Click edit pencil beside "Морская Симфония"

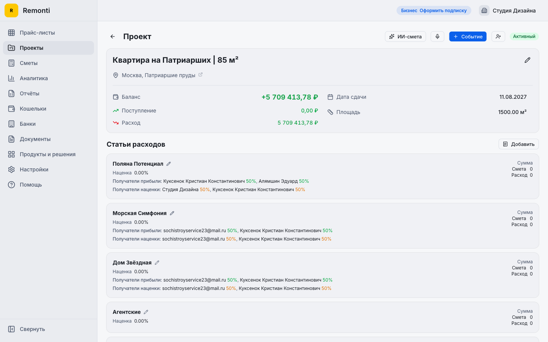point(172,213)
